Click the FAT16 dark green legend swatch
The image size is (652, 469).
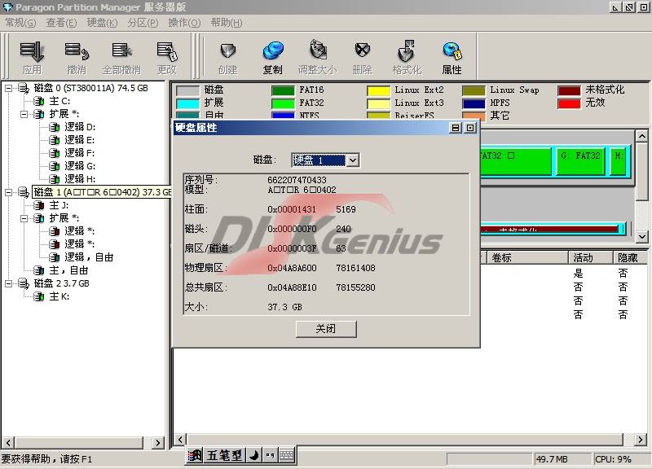point(283,90)
